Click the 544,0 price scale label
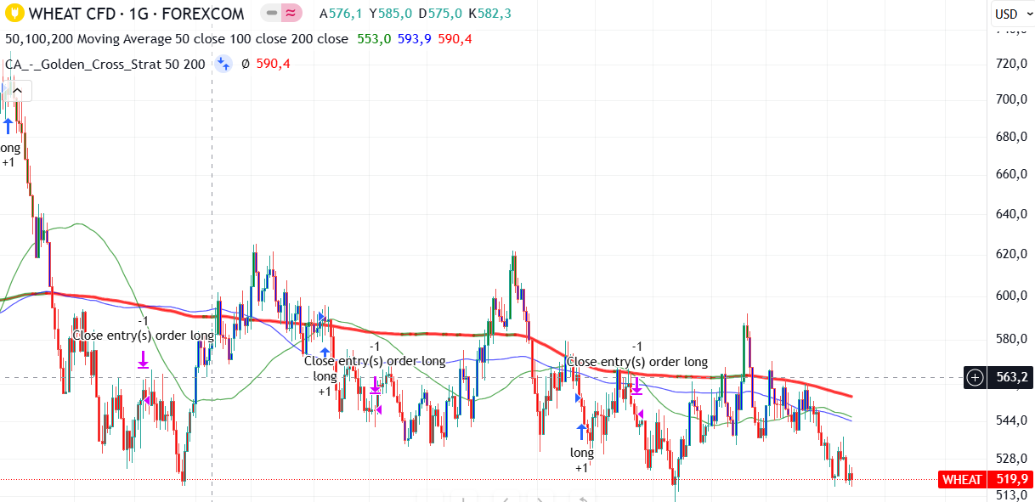The height and width of the screenshot is (502, 1035). 1012,420
